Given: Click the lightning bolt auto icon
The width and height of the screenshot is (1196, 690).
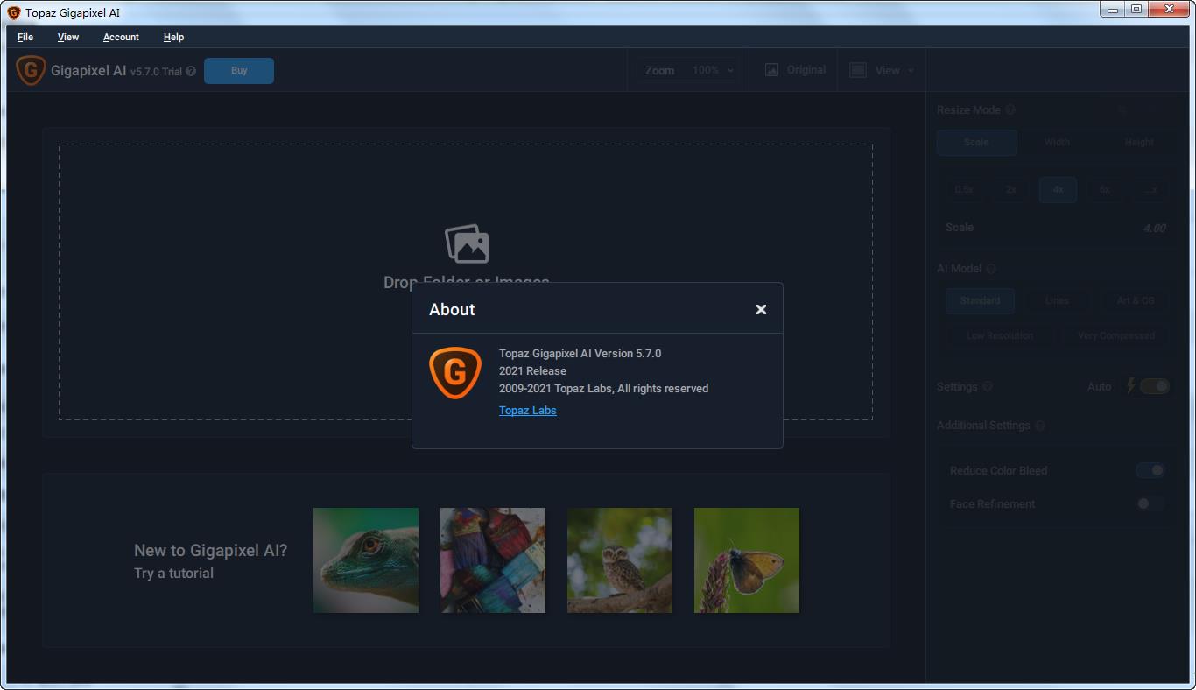Looking at the screenshot, I should (1131, 386).
